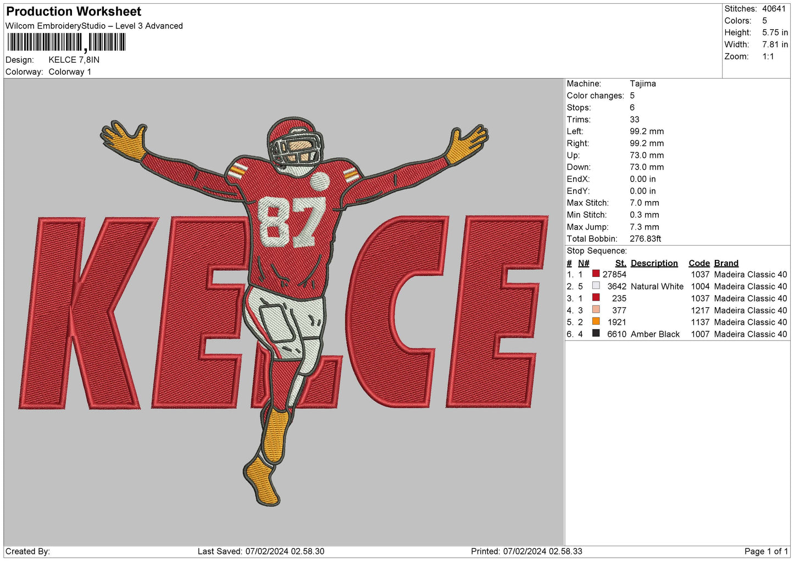Screen dimensions: 794x561
Task: Click the 'Colorway 1' value
Action: [x=70, y=72]
